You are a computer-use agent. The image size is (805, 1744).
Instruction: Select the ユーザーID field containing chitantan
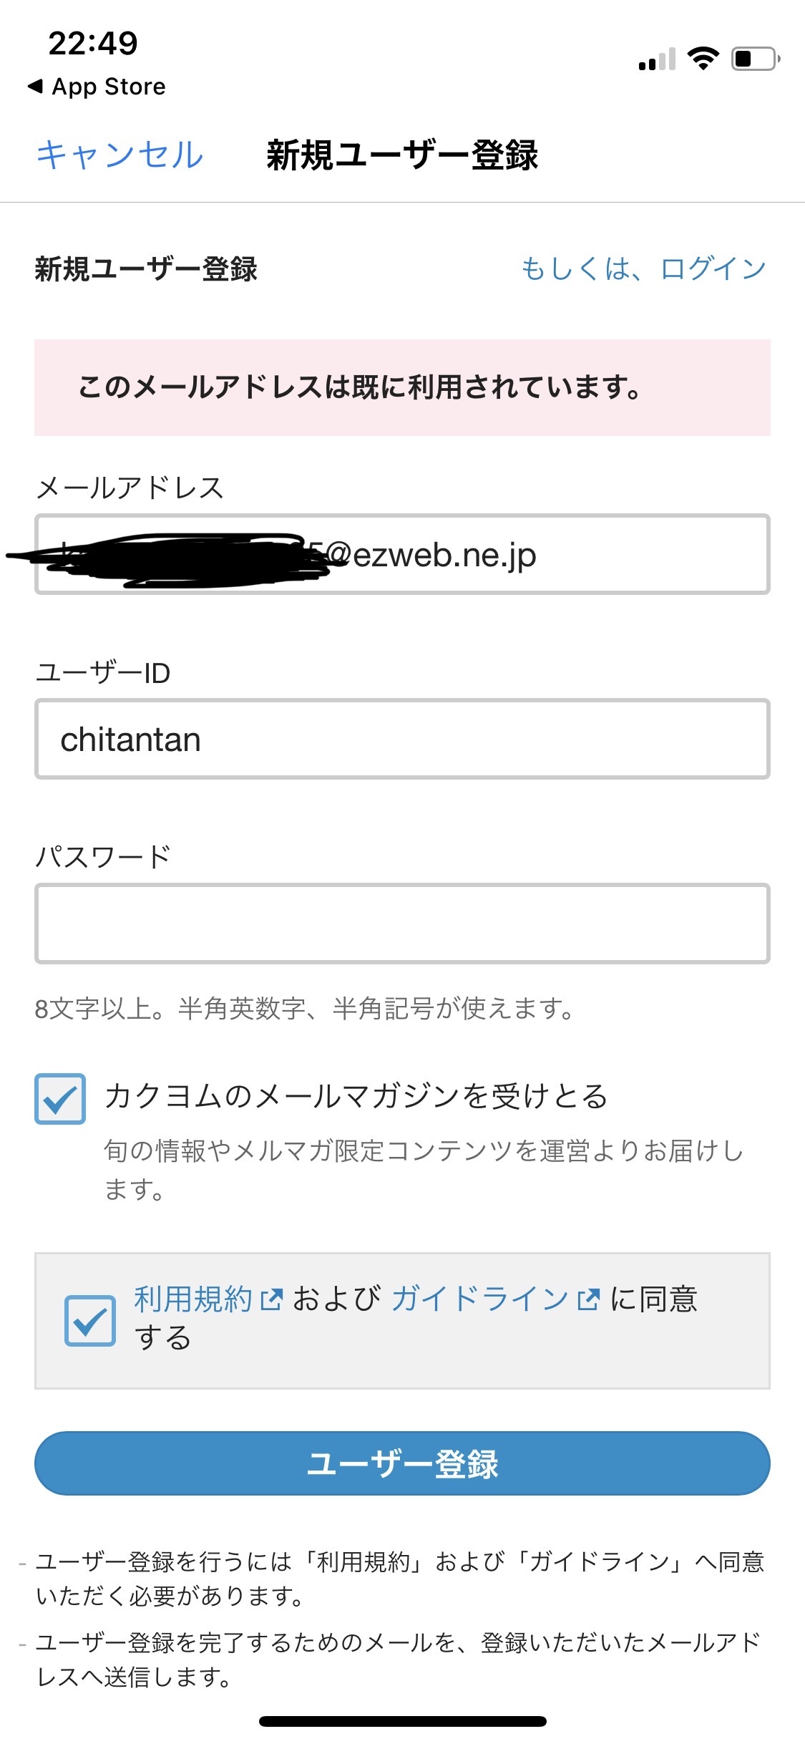point(402,740)
